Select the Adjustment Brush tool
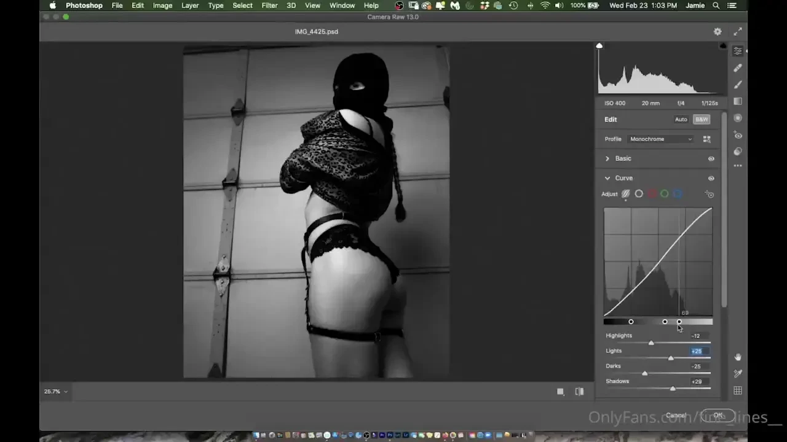Viewport: 787px width, 442px height. pos(738,84)
